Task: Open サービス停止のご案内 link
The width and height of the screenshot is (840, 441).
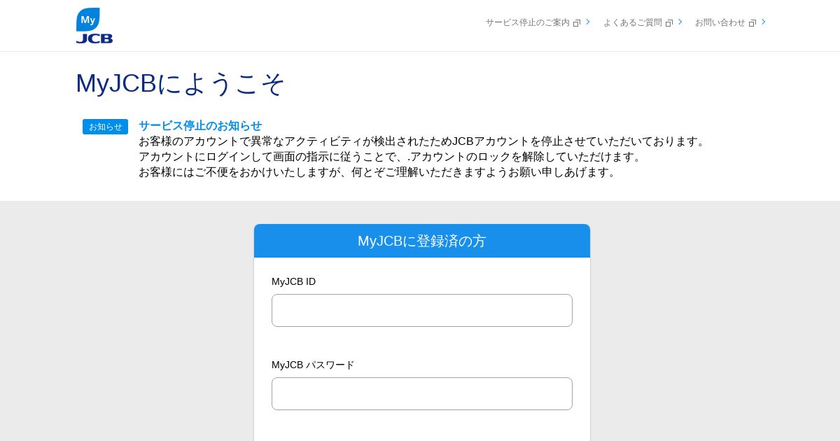Action: [x=528, y=22]
